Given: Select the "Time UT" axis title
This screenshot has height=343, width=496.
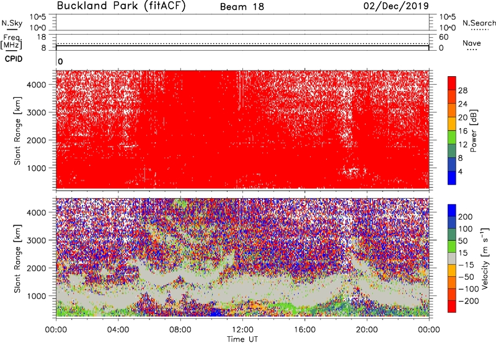Looking at the screenshot, I should coord(242,339).
